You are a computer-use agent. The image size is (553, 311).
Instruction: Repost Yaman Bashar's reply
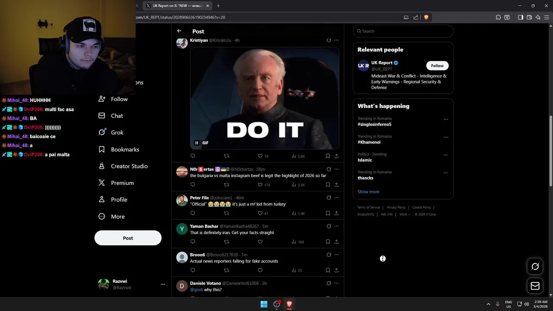[x=226, y=242]
